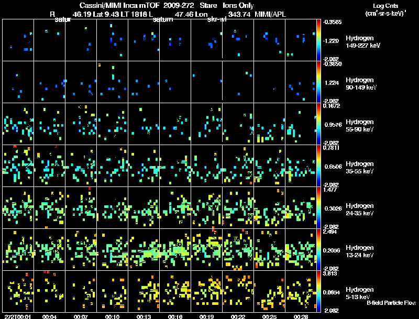Select the Hydrogen 5-13 keV row label
The width and height of the screenshot is (419, 319).
tap(360, 293)
